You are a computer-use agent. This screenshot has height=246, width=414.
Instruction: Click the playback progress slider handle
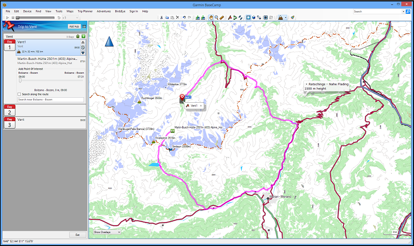point(18,18)
